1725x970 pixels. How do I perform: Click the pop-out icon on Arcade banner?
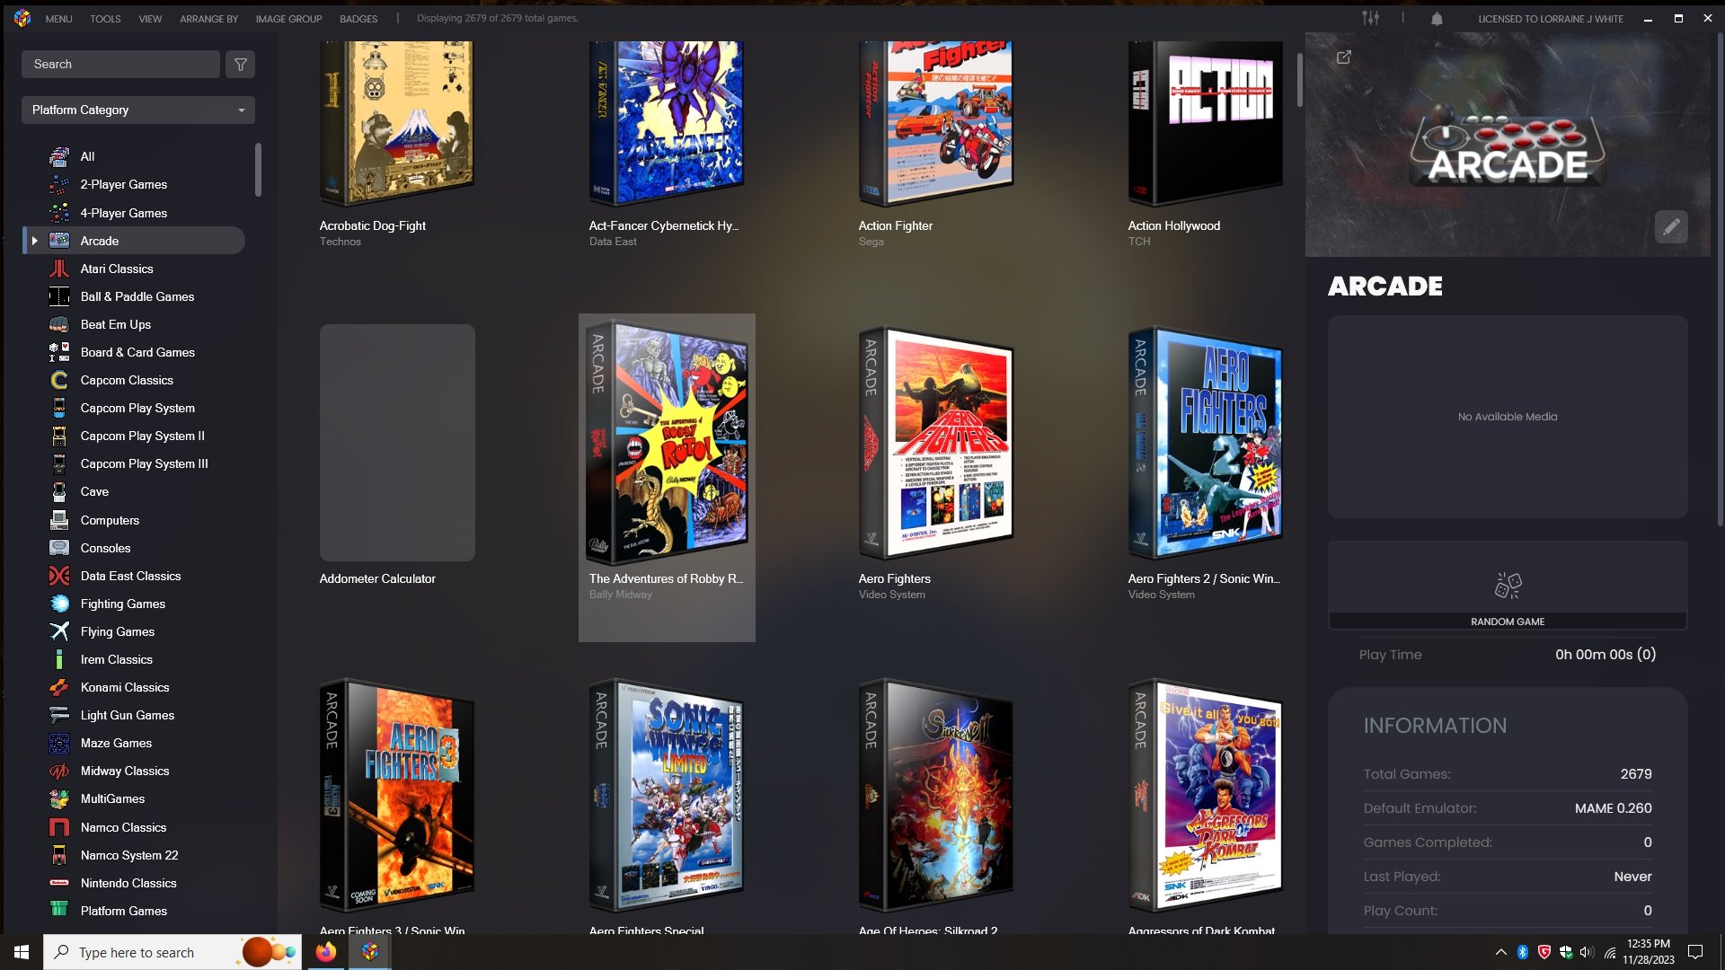pos(1343,57)
